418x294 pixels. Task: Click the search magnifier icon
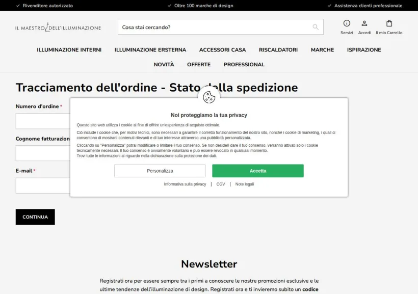point(316,27)
